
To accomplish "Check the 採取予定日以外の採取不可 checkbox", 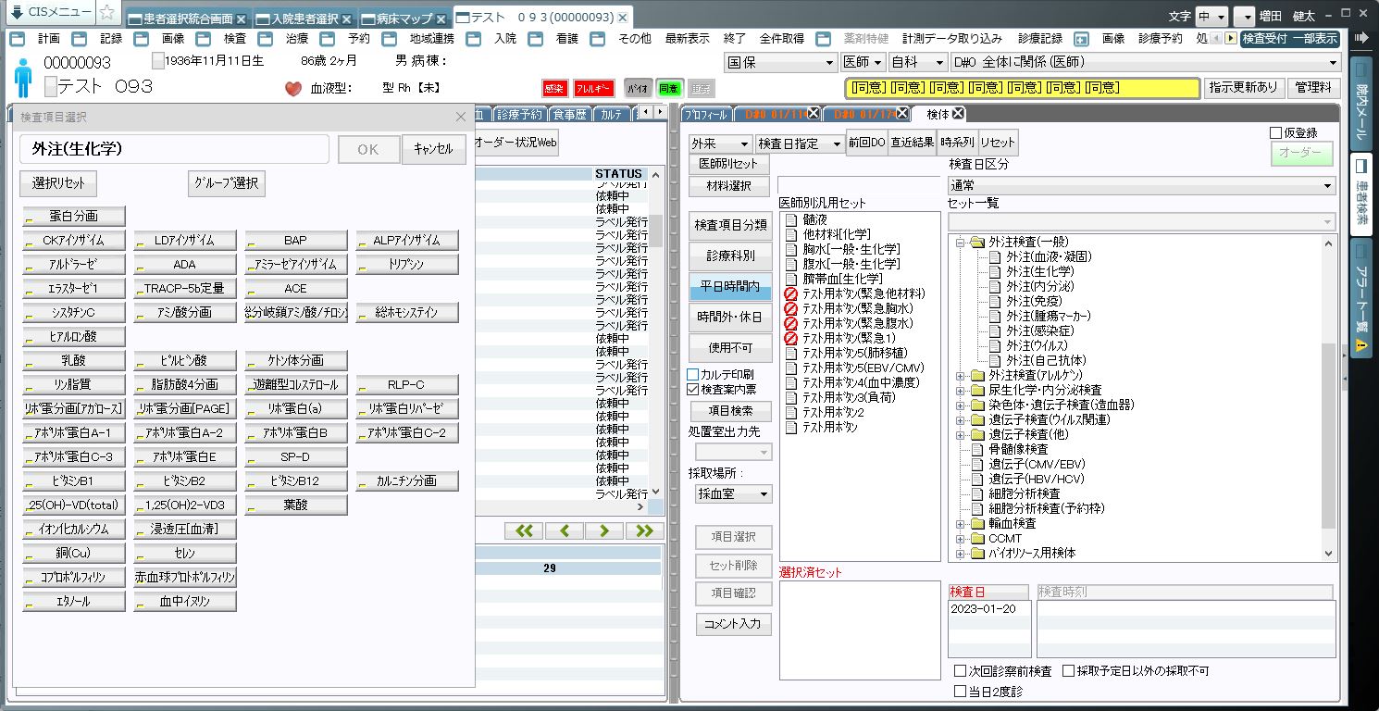I will pos(1068,670).
